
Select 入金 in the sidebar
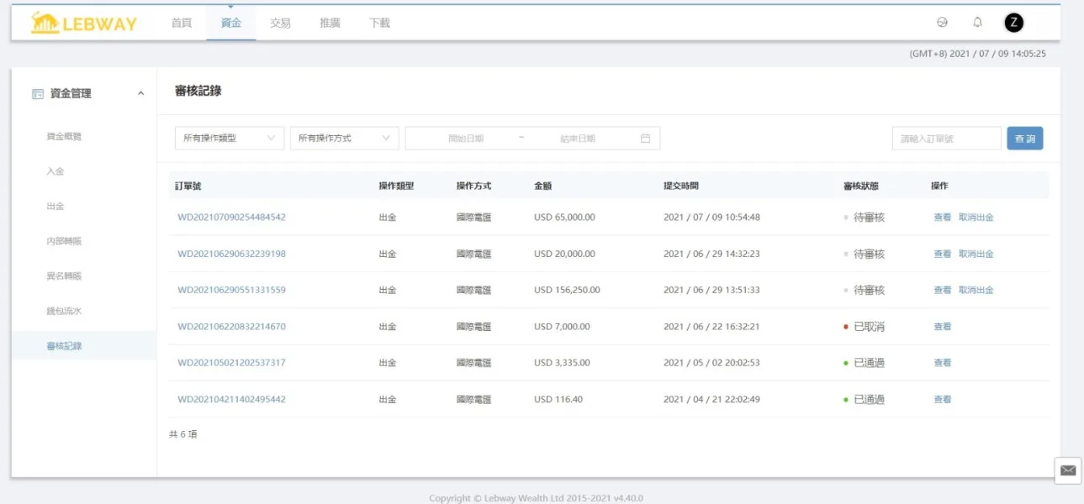pyautogui.click(x=56, y=171)
